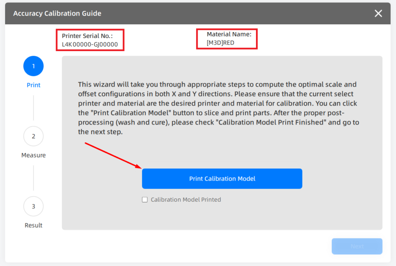396x266 pixels.
Task: Click the disabled Next button
Action: click(x=357, y=246)
